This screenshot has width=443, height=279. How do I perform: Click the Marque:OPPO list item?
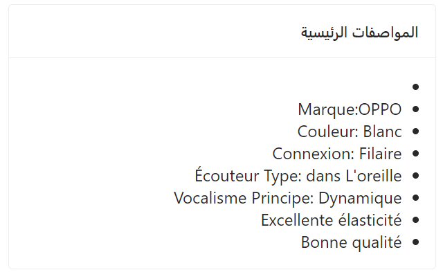[x=350, y=109]
